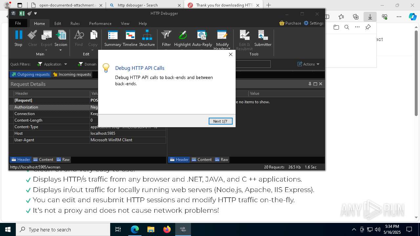Image resolution: width=420 pixels, height=236 pixels.
Task: Open Edge Collections icon
Action: (356, 17)
